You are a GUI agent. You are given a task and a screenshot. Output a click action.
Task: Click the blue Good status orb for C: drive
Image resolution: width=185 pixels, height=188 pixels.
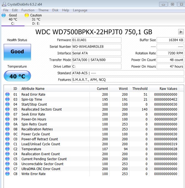click(x=4, y=15)
